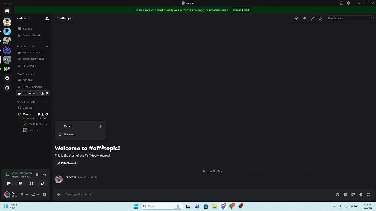Open the gift icon in message bar

point(337,194)
